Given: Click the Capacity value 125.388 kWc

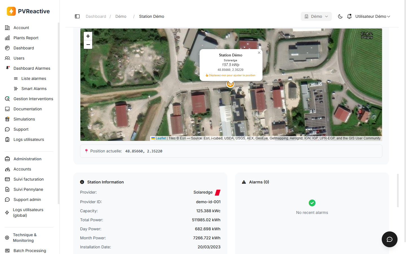Looking at the screenshot, I should 208,211.
